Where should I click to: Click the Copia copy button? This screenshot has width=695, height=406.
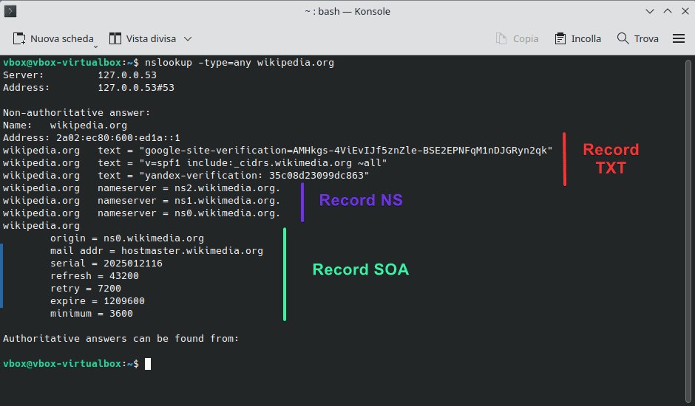[x=517, y=39]
